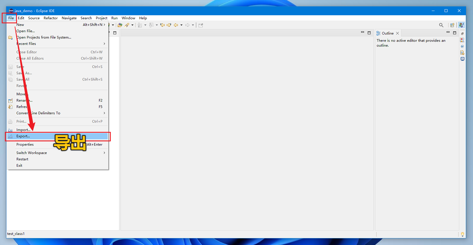The width and height of the screenshot is (473, 245).
Task: Open the Project menu
Action: [x=102, y=18]
